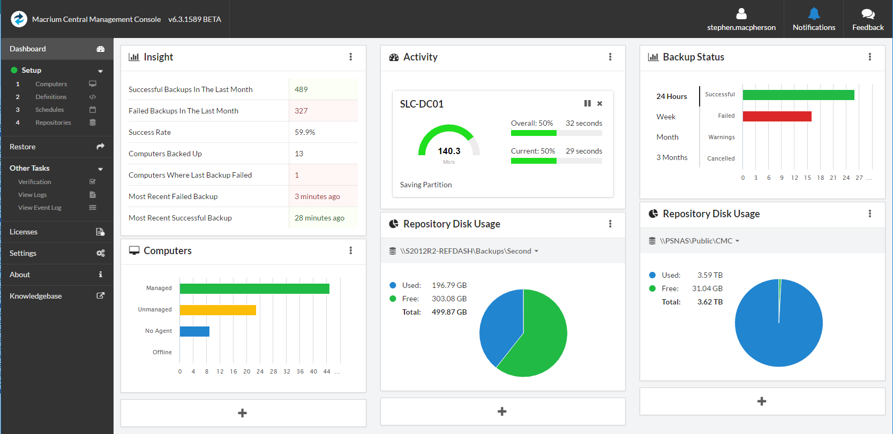Viewport: 893px width, 434px height.
Task: Collapse the Setup section in sidebar
Action: (100, 71)
